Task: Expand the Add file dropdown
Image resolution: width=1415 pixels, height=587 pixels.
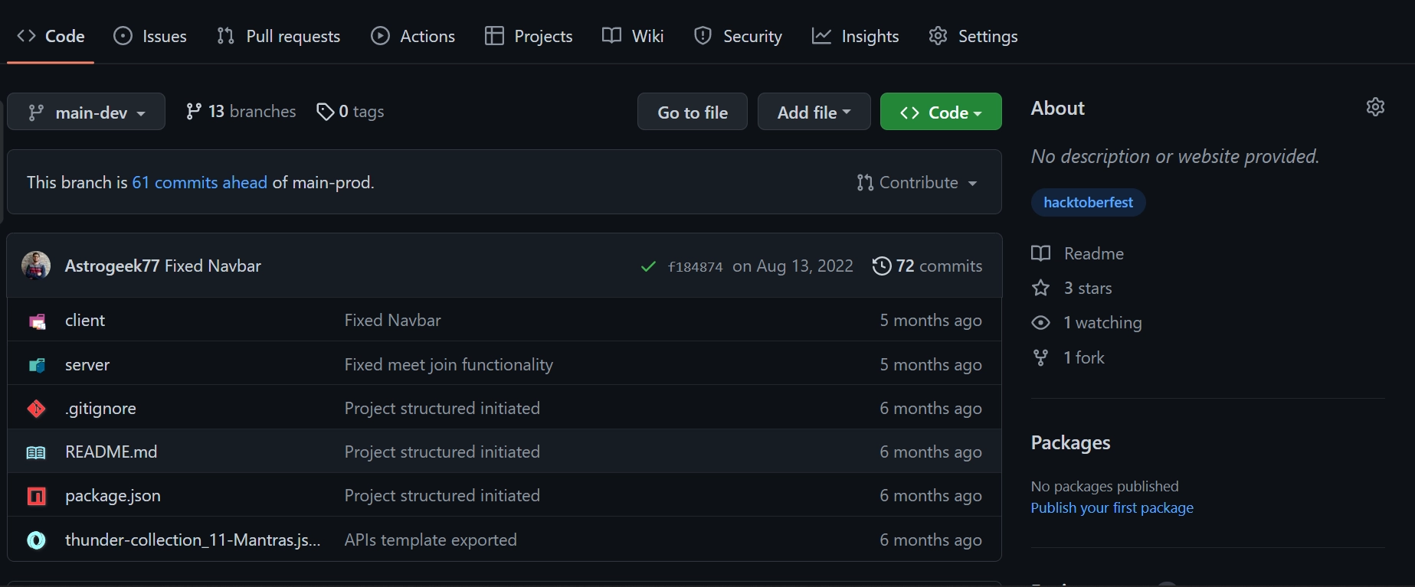Action: tap(814, 113)
